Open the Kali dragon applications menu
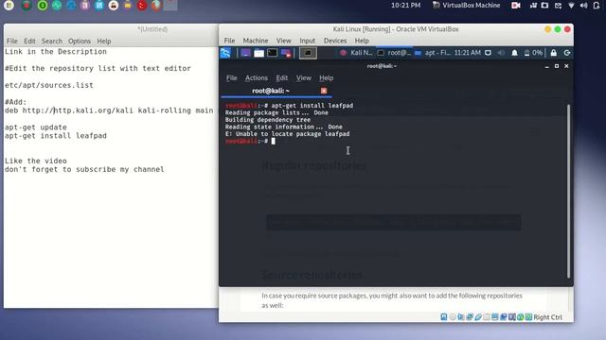This screenshot has width=606, height=340. tap(225, 53)
